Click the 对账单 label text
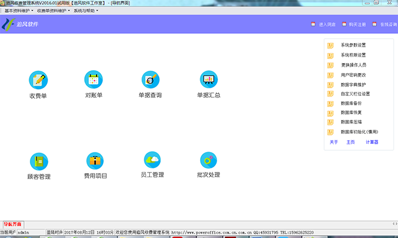Image resolution: width=398 pixels, height=238 pixels. [x=94, y=95]
